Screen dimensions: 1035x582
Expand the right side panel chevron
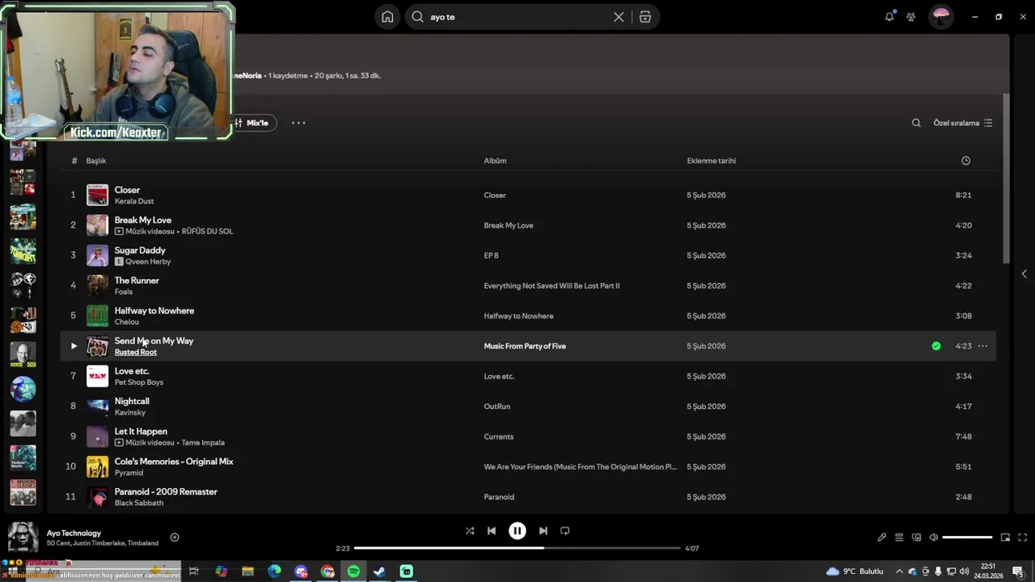tap(1024, 274)
